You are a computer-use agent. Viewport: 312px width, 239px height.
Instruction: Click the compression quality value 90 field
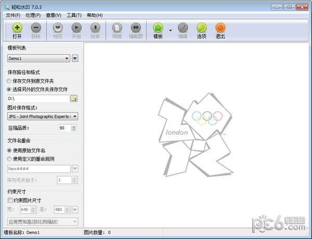click(x=65, y=128)
